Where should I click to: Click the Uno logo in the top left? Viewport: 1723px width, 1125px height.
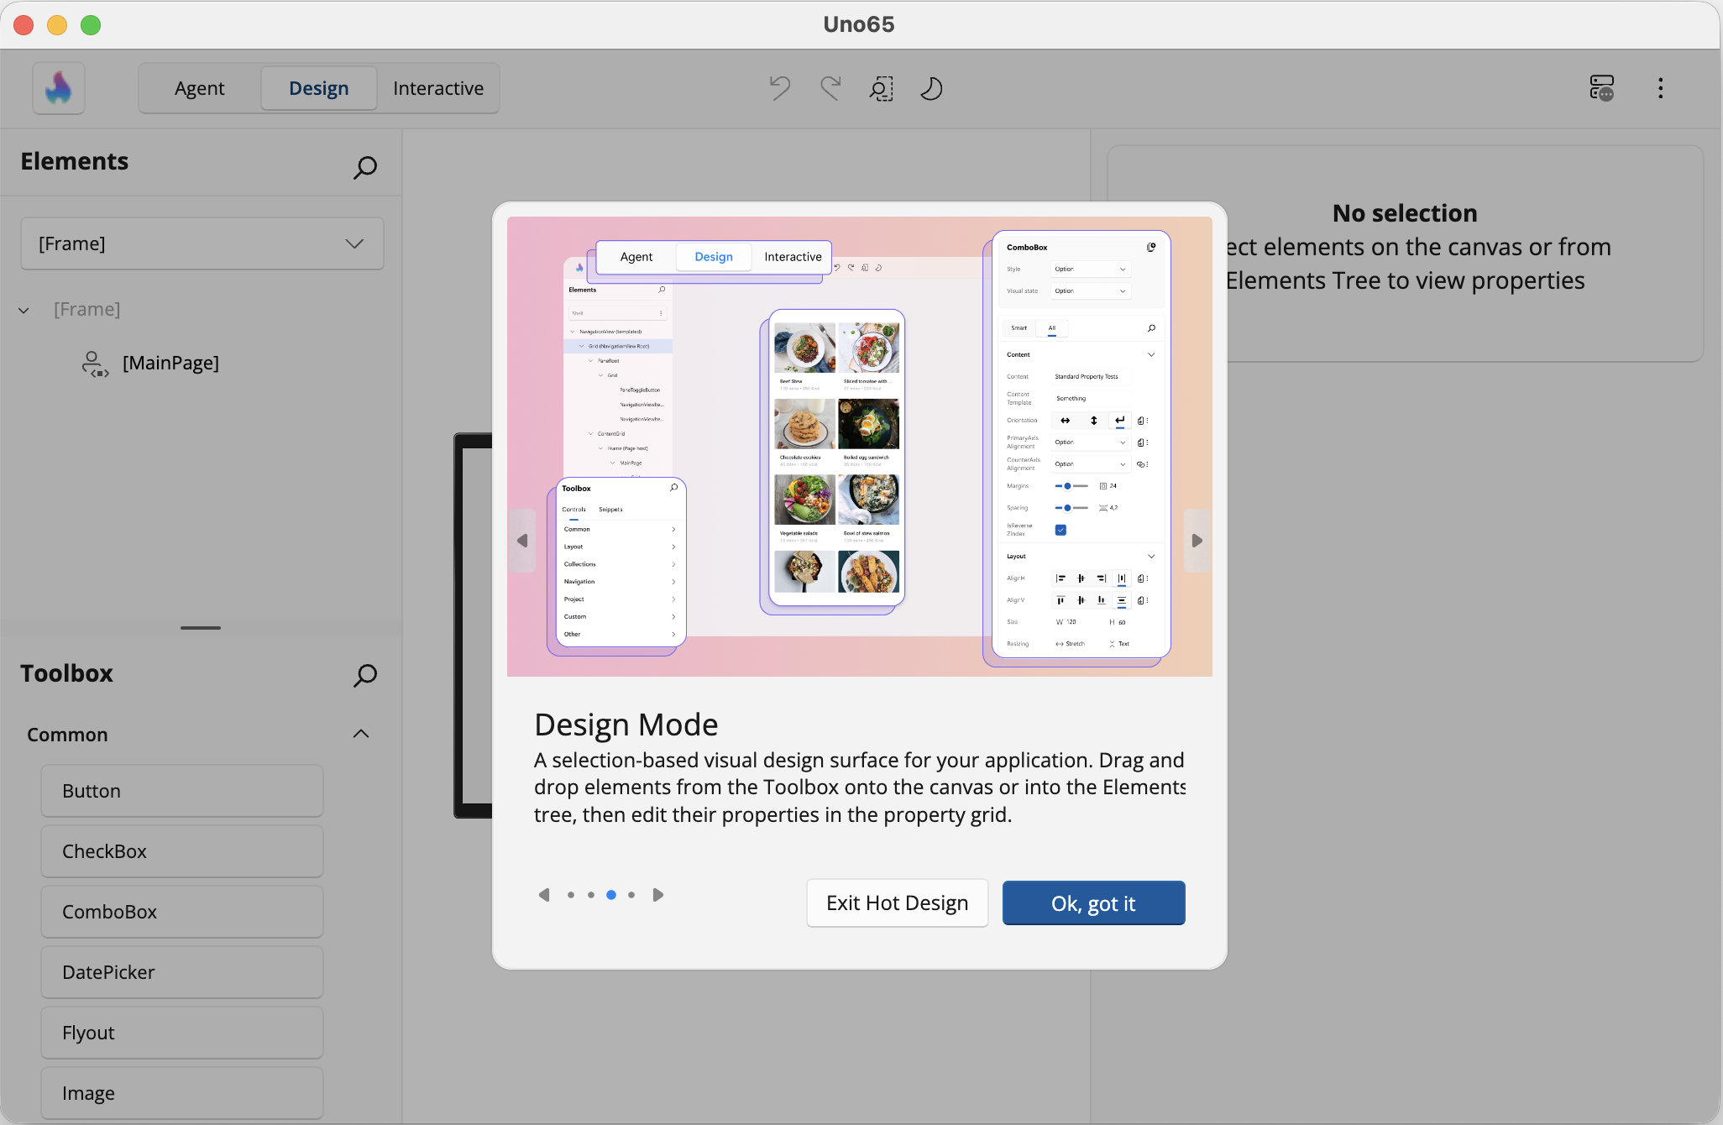(x=58, y=87)
